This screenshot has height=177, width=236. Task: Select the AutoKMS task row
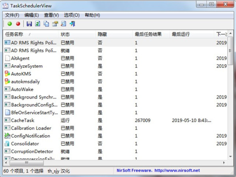point(21,74)
